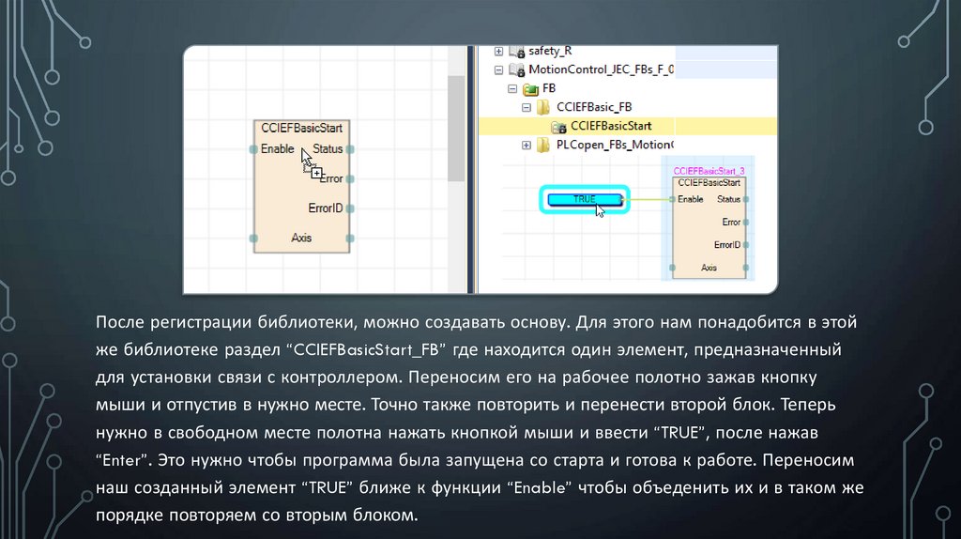
Task: Collapse the FB folder node
Action: 512,88
